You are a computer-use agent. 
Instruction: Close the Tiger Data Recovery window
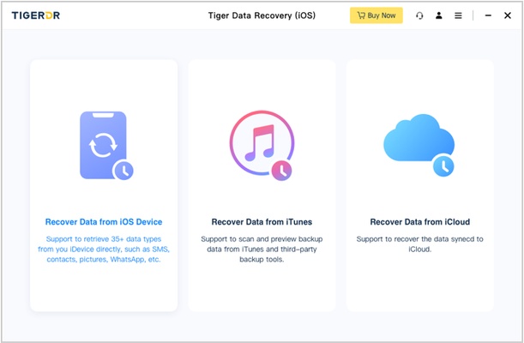click(508, 15)
